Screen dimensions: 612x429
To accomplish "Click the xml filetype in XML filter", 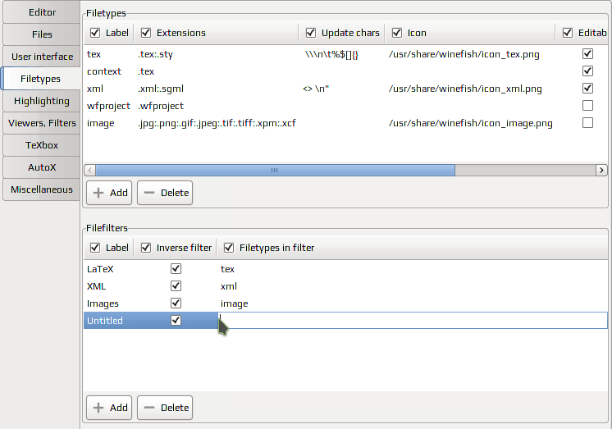I will click(228, 286).
